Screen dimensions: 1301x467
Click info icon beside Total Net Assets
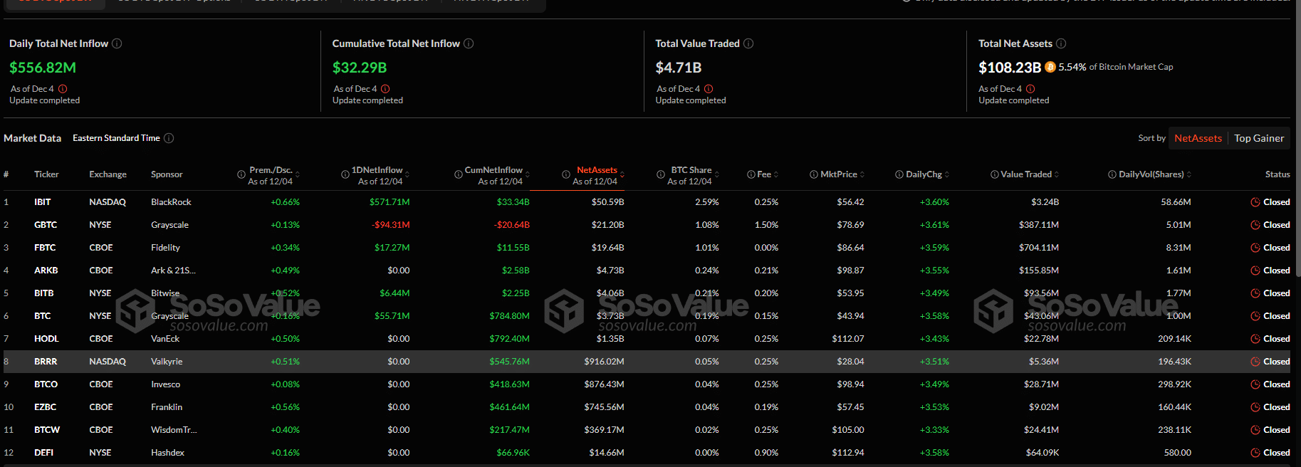(x=1061, y=43)
